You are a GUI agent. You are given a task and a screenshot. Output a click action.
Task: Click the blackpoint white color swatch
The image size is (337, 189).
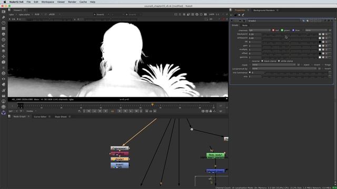(320, 34)
